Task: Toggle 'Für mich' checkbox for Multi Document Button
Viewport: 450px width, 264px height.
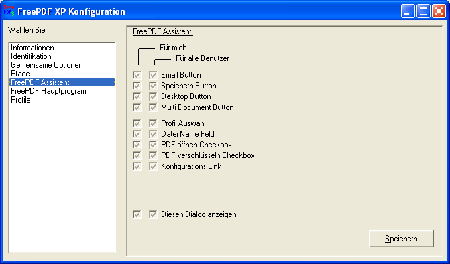Action: [x=137, y=107]
